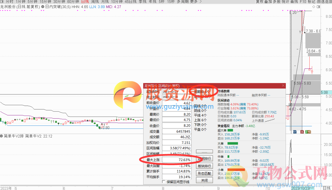Screen dimensions: 332x190
Task: Switch to the 5秒 period tab
Action: (x=162, y=2)
